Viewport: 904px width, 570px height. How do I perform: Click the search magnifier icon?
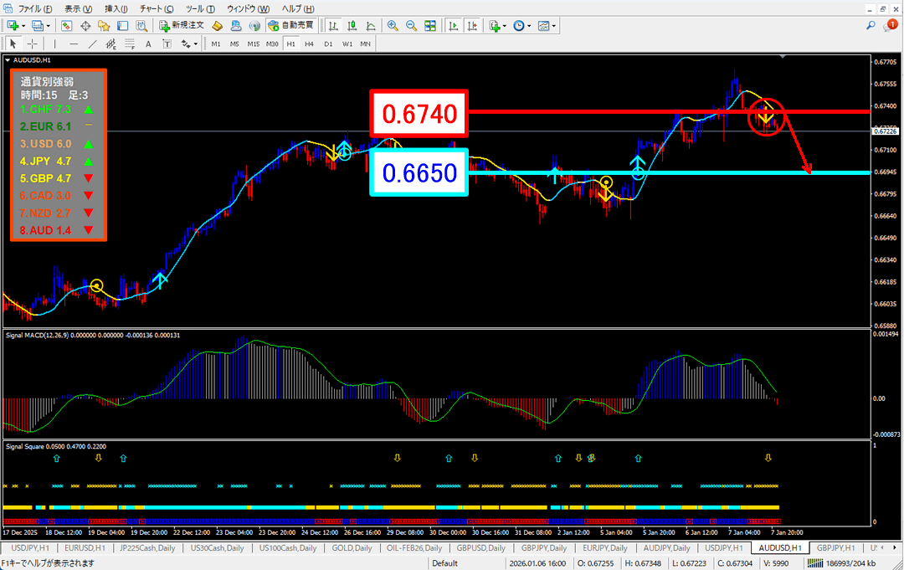871,26
